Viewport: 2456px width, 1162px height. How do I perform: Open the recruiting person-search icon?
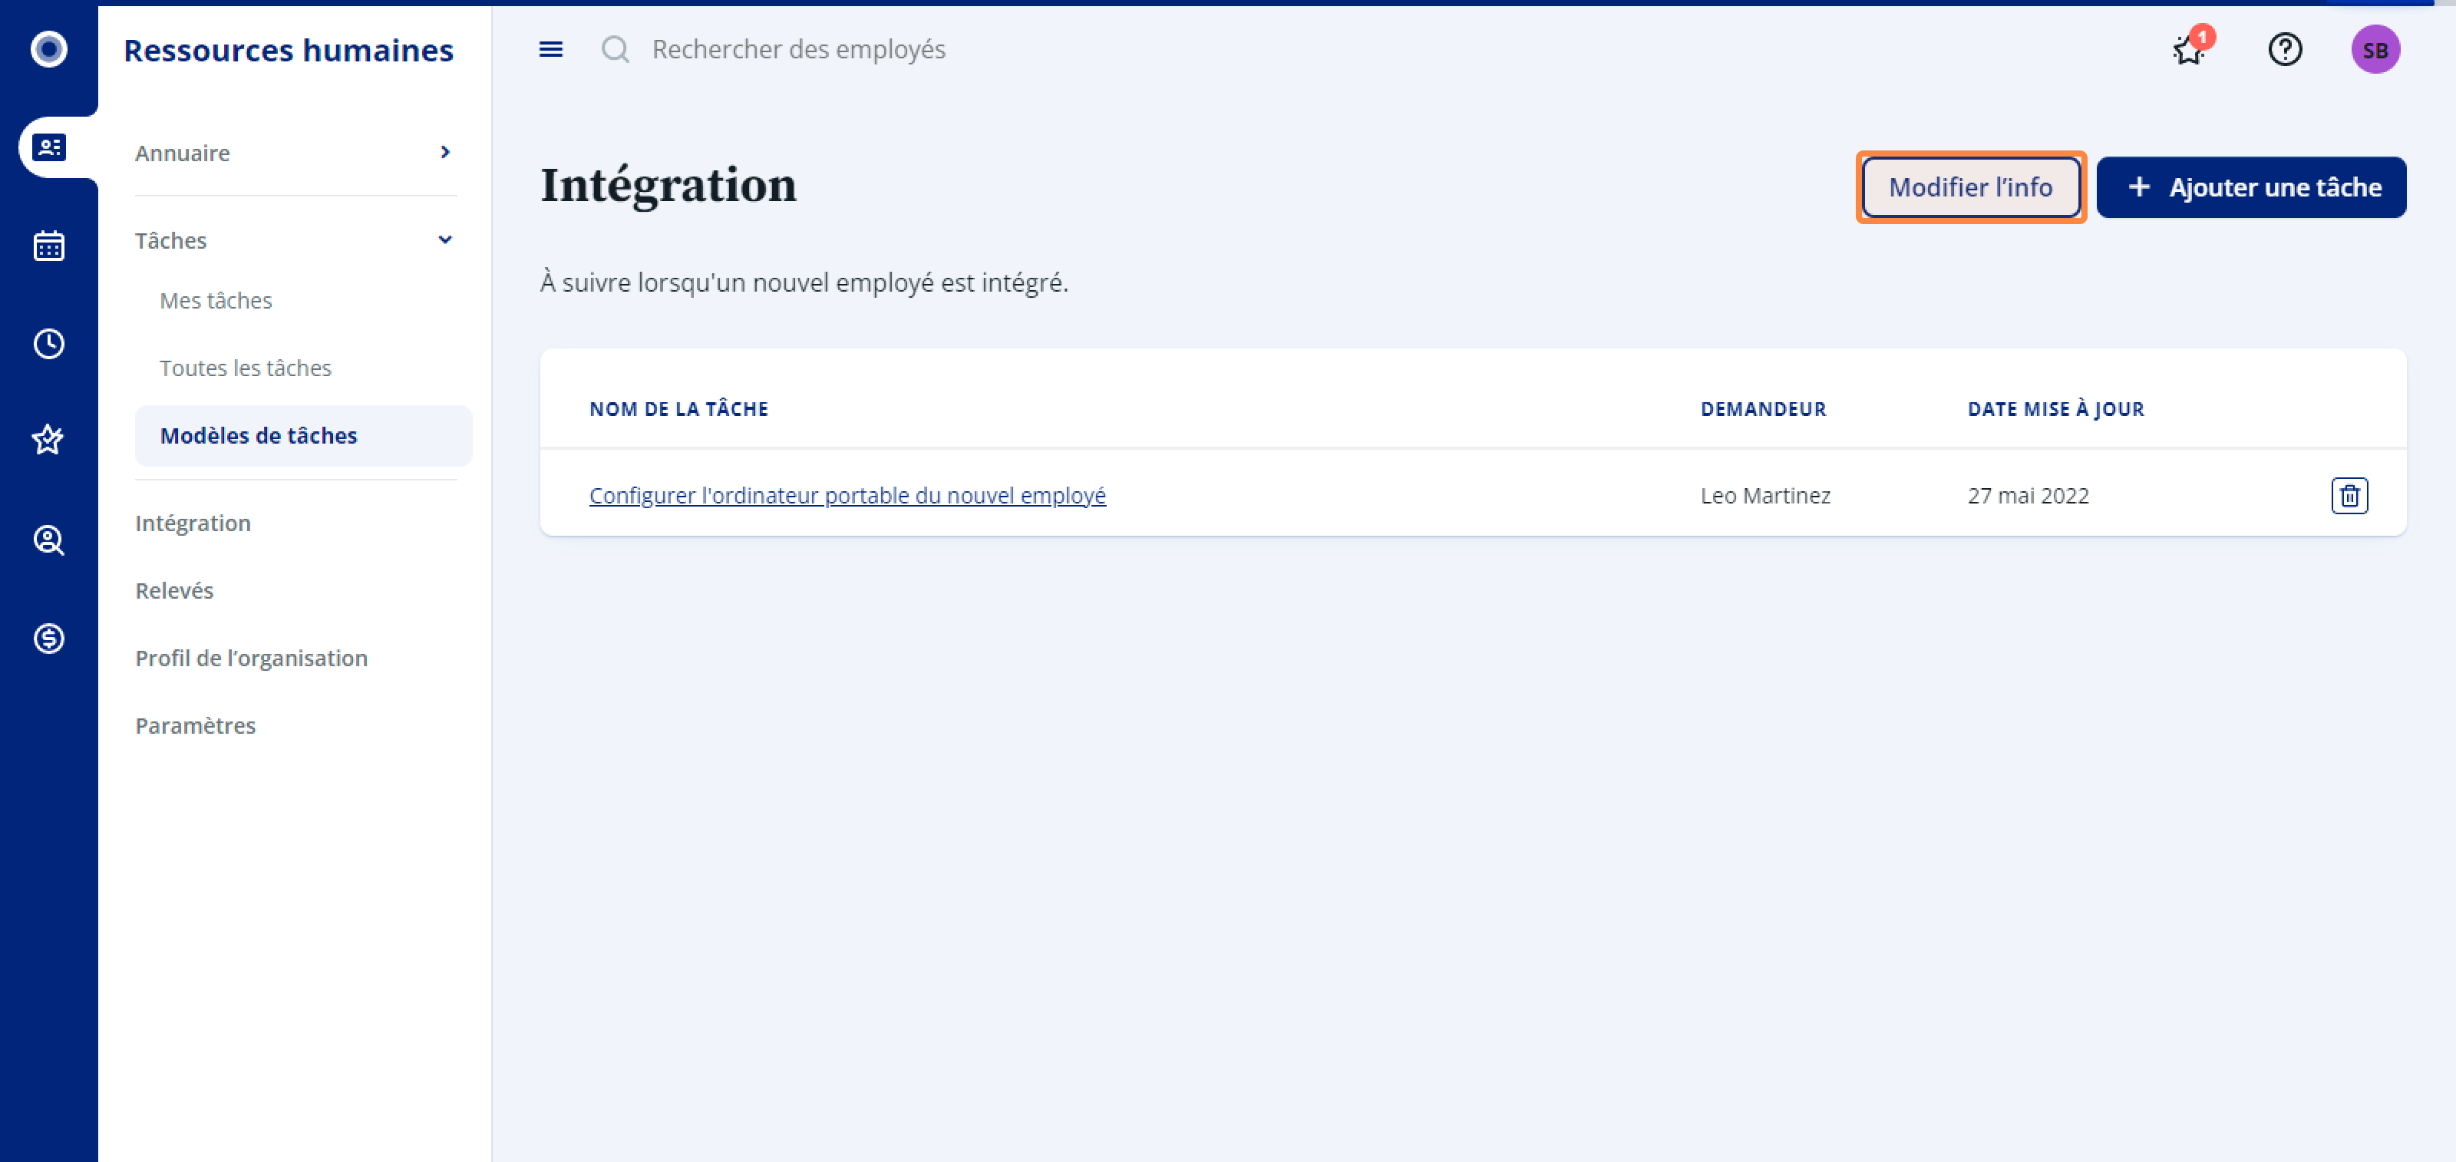pyautogui.click(x=48, y=540)
